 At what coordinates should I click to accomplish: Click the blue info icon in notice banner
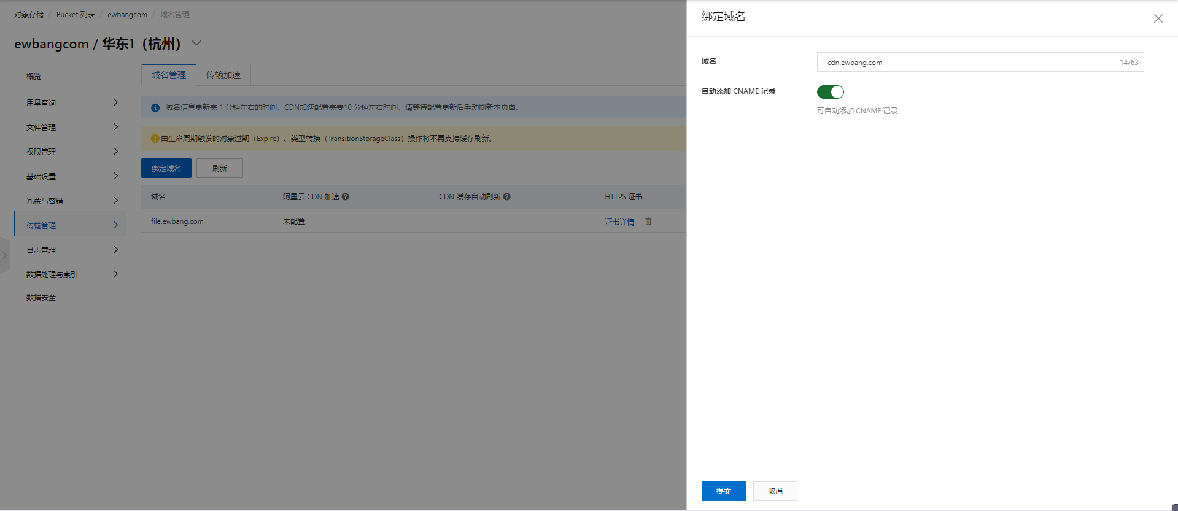click(155, 107)
